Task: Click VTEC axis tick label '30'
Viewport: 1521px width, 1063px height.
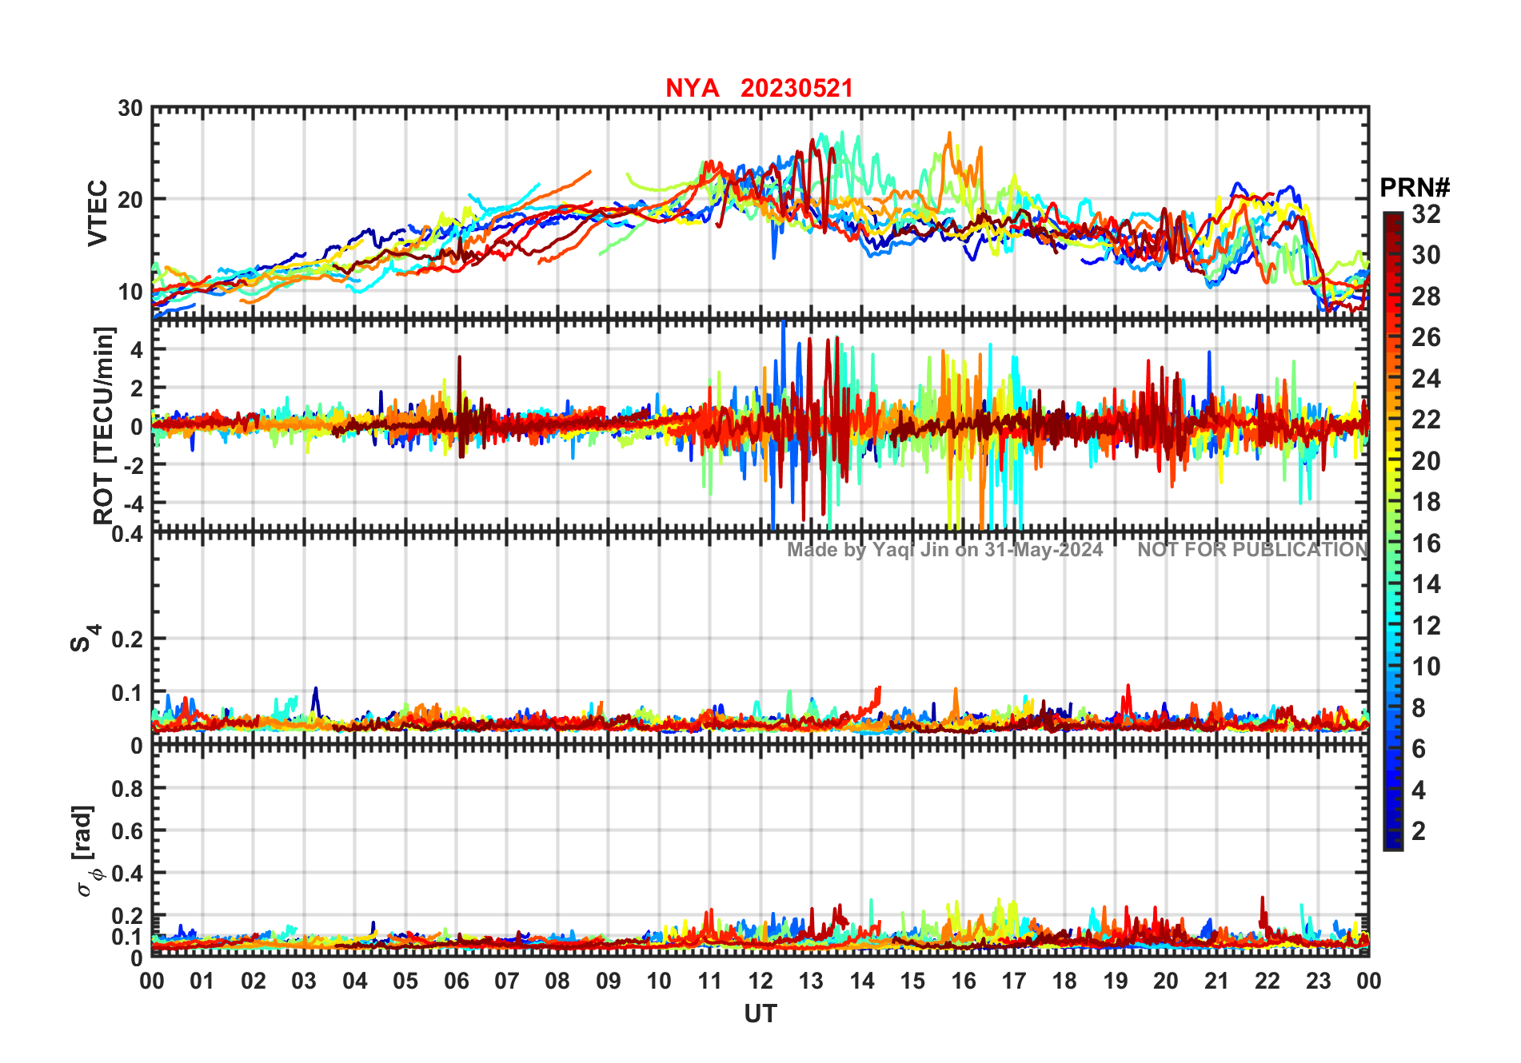Action: [130, 108]
